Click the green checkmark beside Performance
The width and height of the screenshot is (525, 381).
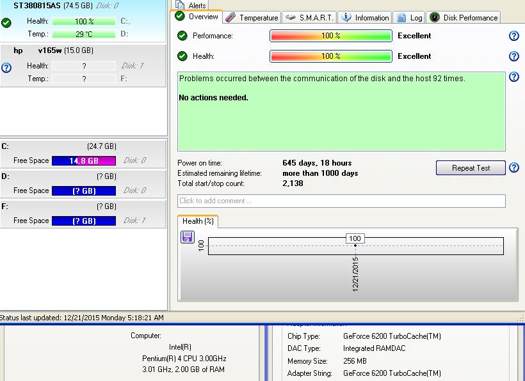pyautogui.click(x=182, y=36)
